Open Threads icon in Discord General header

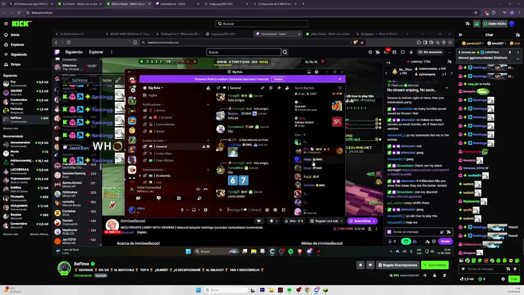pyautogui.click(x=262, y=88)
